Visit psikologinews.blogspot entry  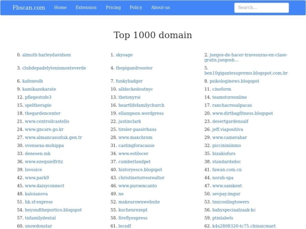[x=235, y=81]
